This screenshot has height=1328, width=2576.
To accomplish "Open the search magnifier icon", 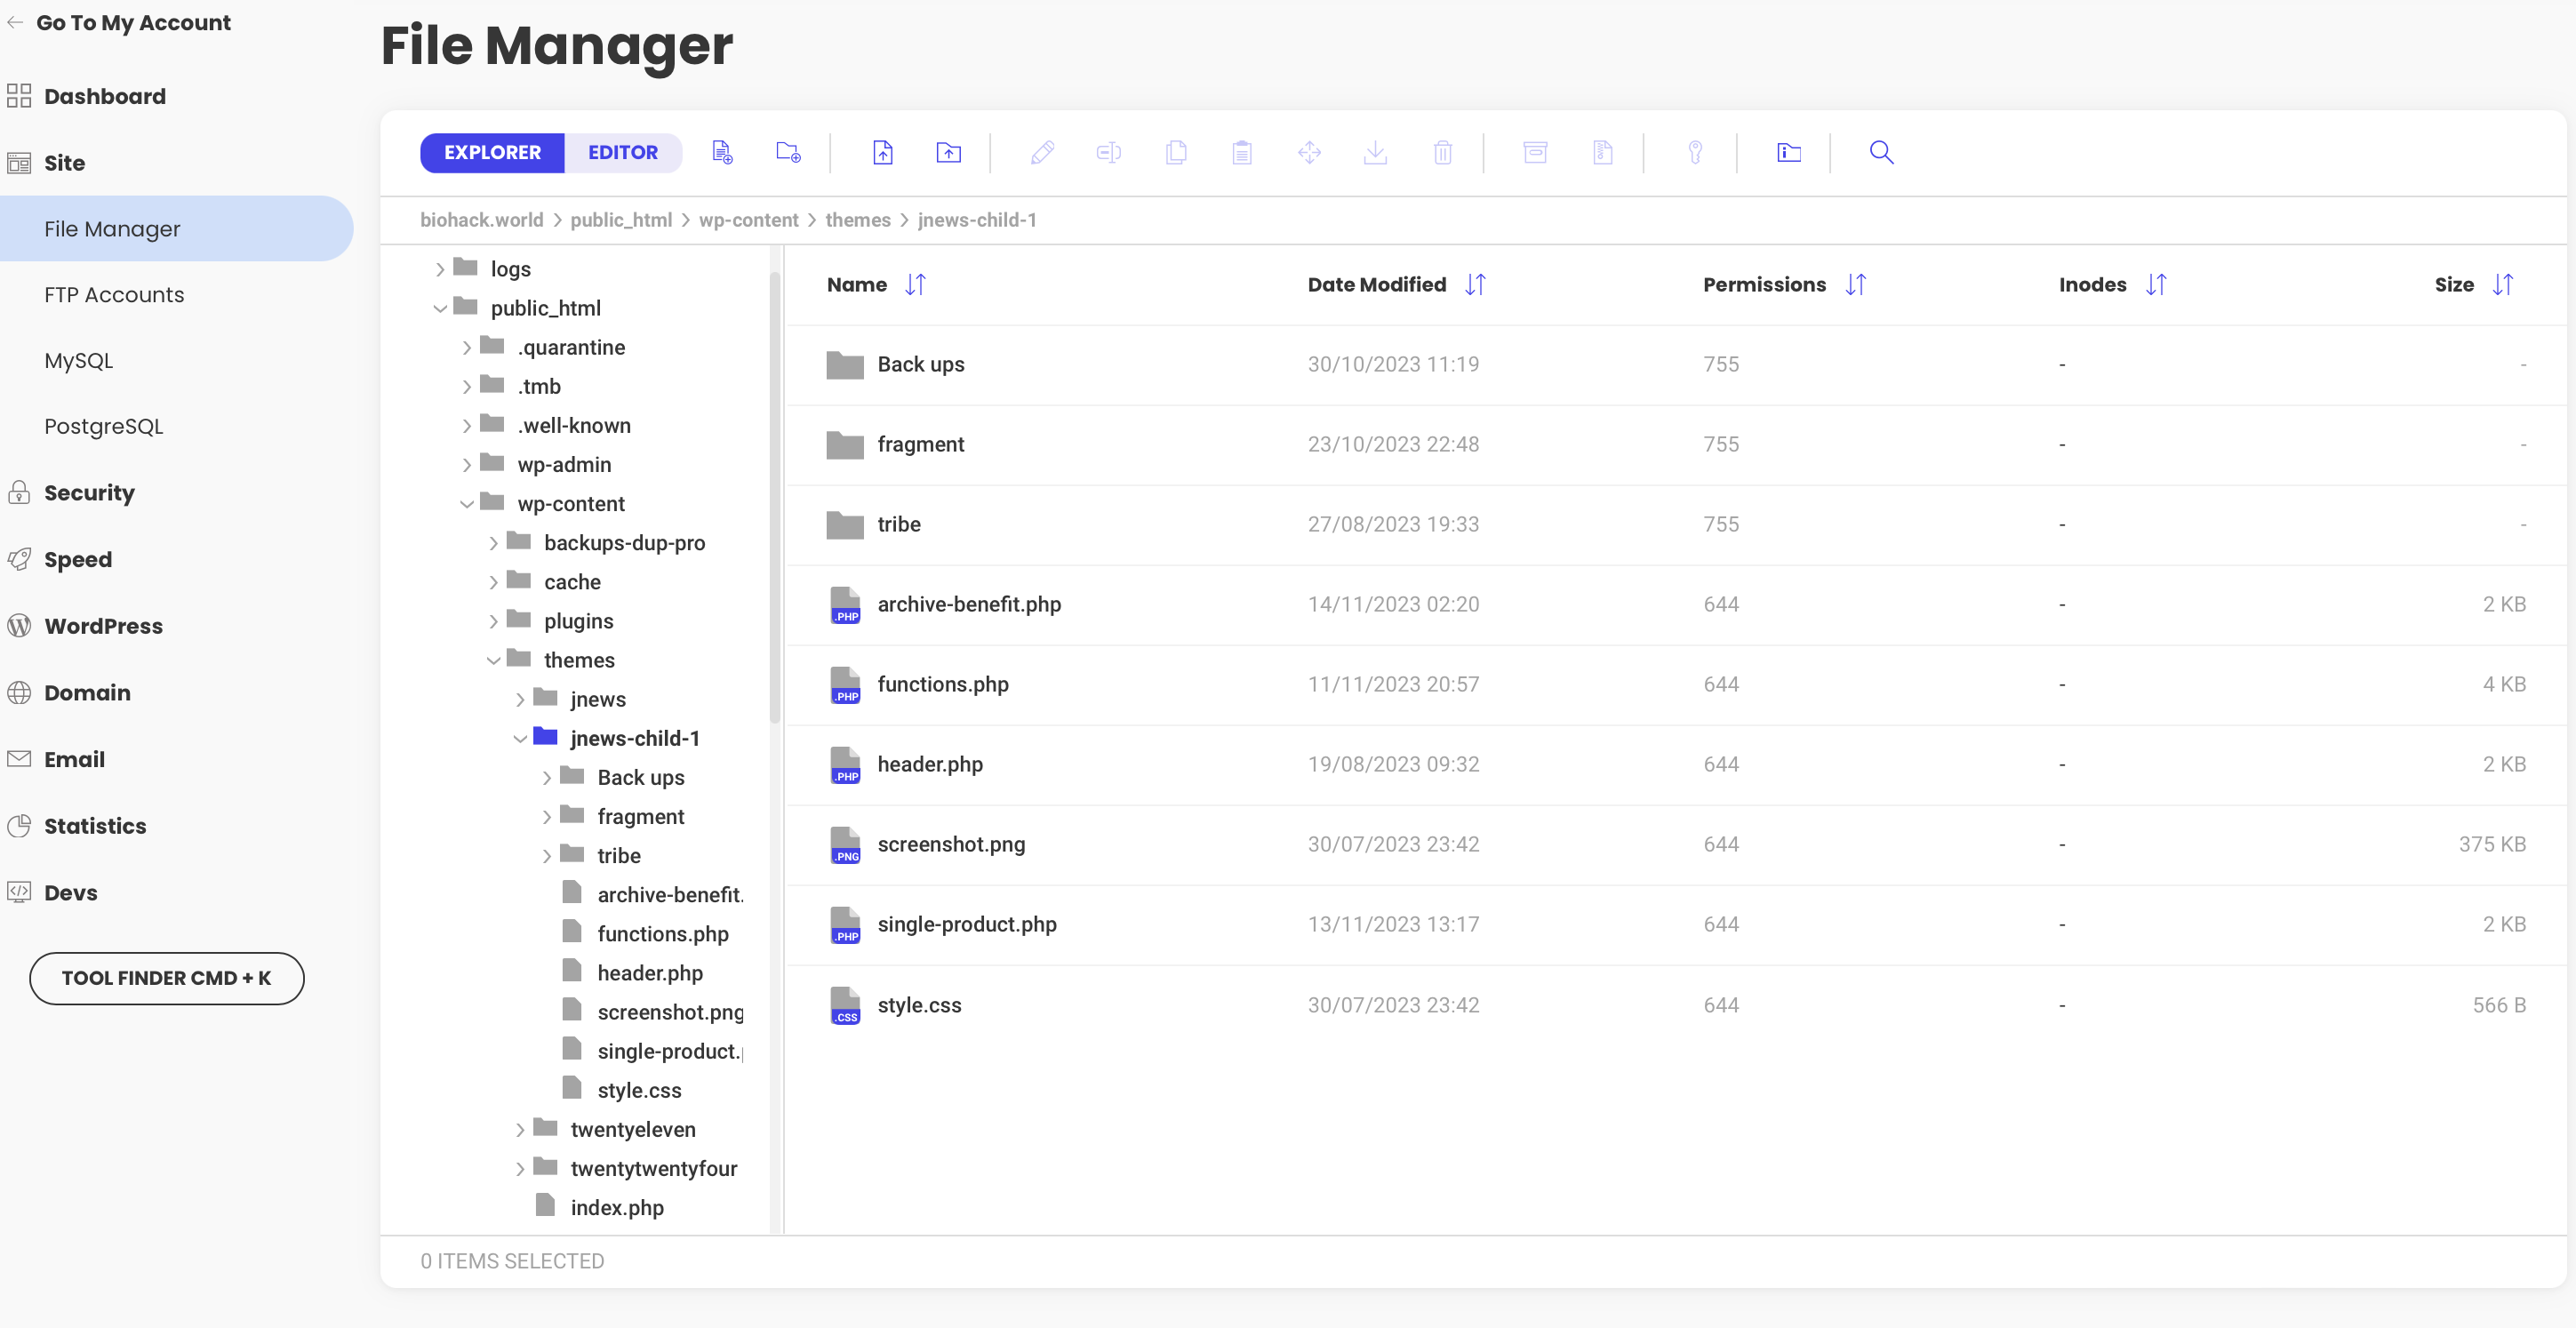I will (x=1881, y=152).
